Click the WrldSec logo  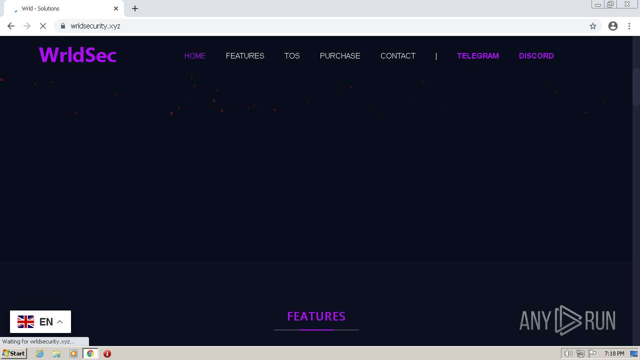coord(77,55)
